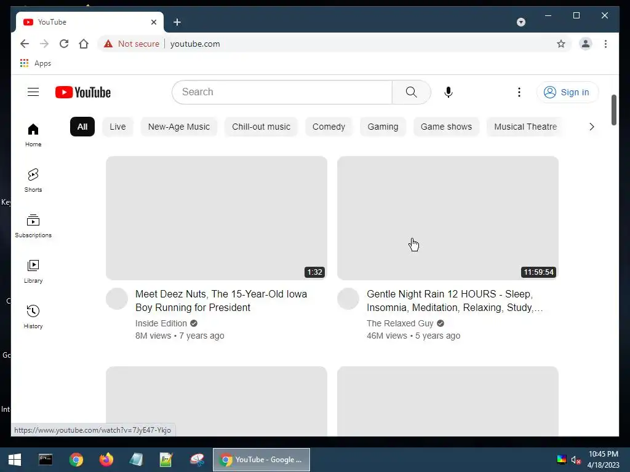The width and height of the screenshot is (630, 472).
Task: Click the Sign in button
Action: [x=567, y=92]
